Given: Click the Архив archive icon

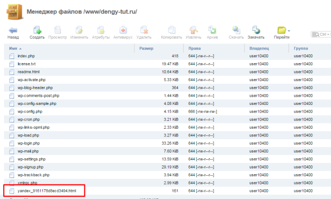Looking at the screenshot, I should tap(212, 30).
